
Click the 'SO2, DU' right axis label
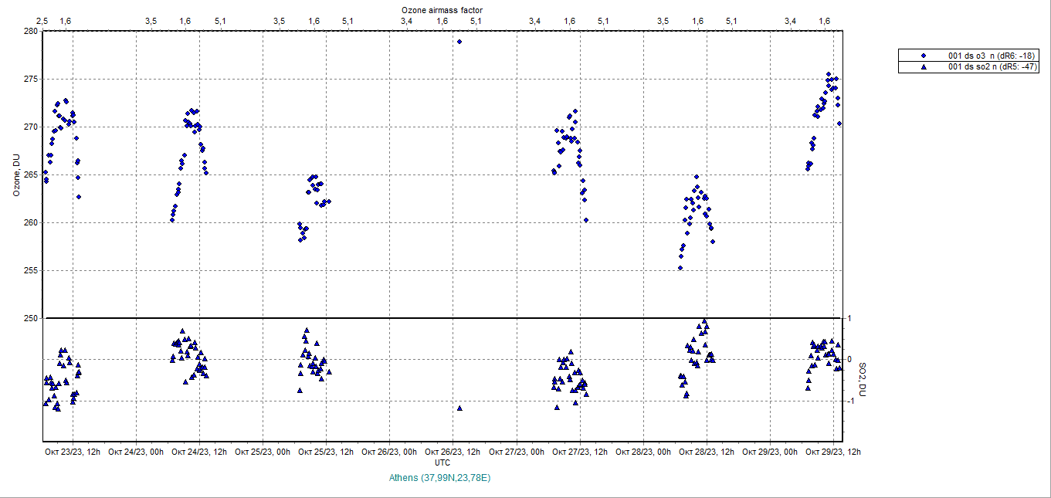tap(863, 380)
